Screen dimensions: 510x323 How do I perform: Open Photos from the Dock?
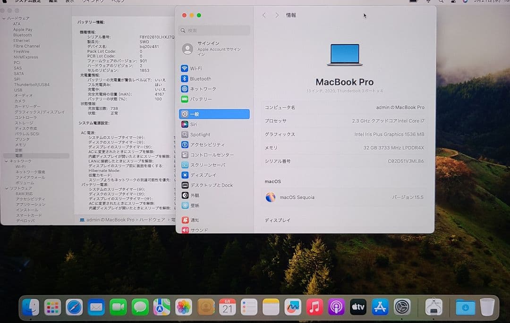(183, 307)
